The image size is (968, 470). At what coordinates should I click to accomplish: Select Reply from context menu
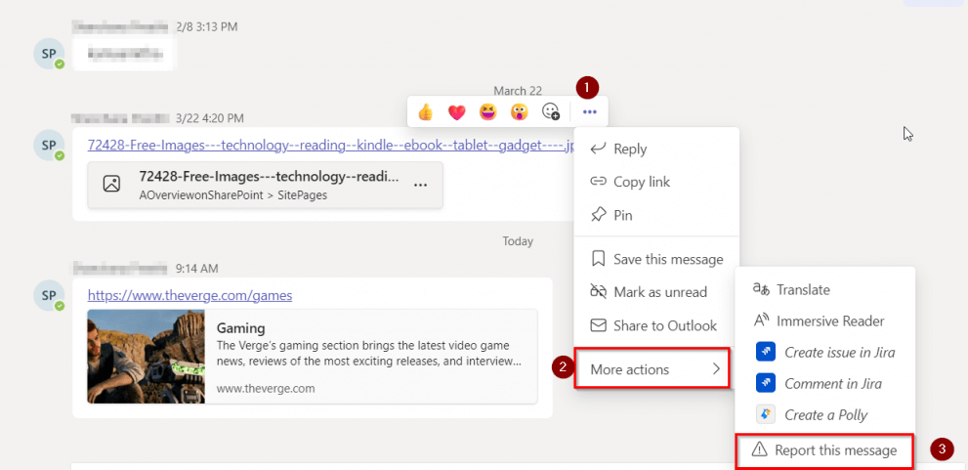(630, 150)
